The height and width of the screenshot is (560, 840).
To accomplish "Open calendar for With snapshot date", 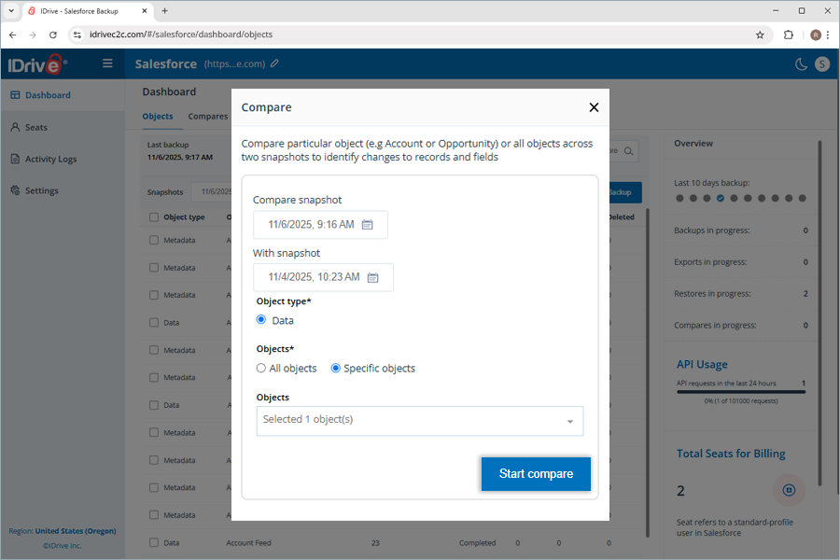I will coord(372,277).
